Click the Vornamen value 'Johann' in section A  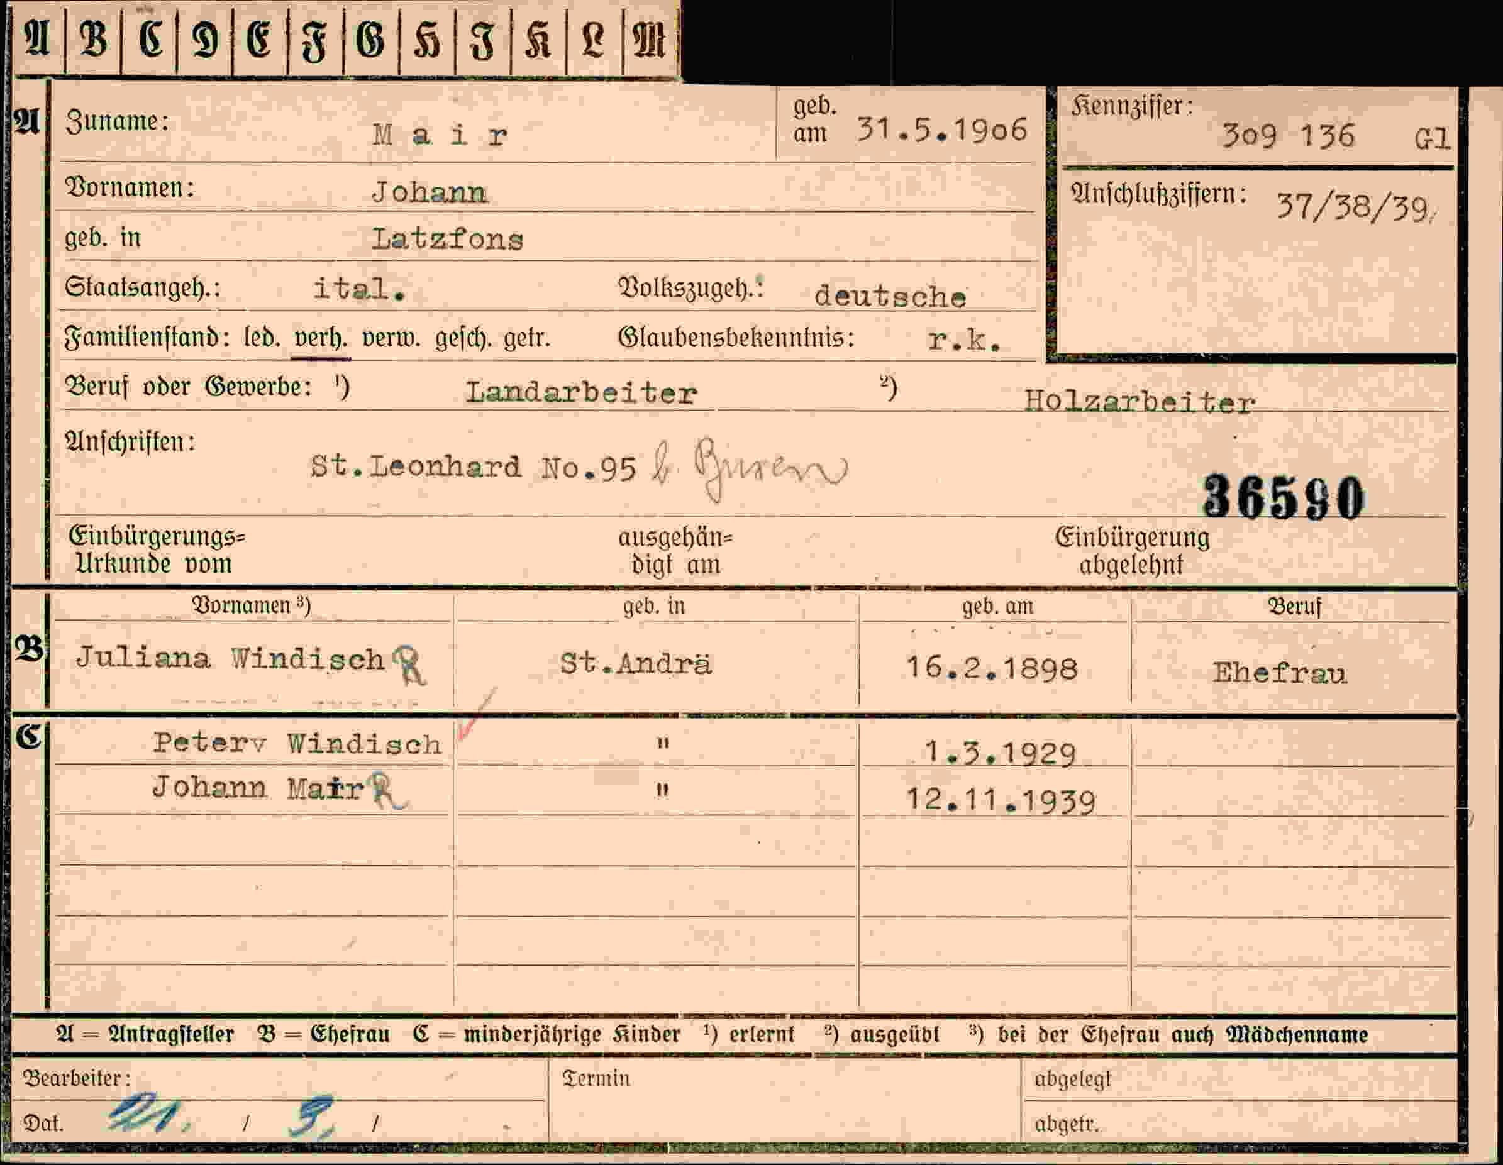point(430,192)
